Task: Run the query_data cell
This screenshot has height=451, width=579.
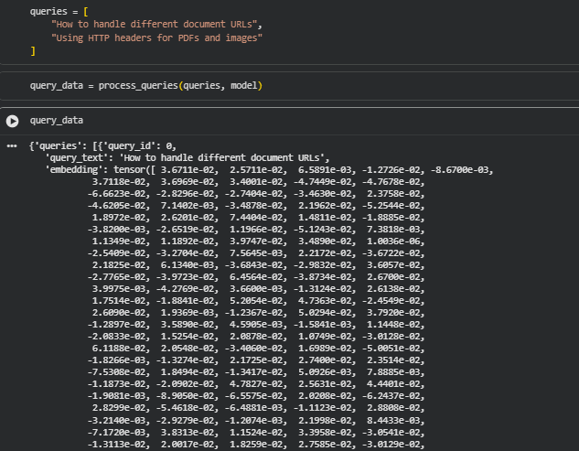Action: click(x=12, y=120)
